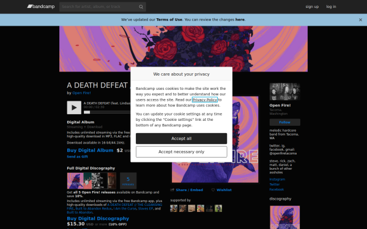
Task: Open the sign up link
Action: 312,7
